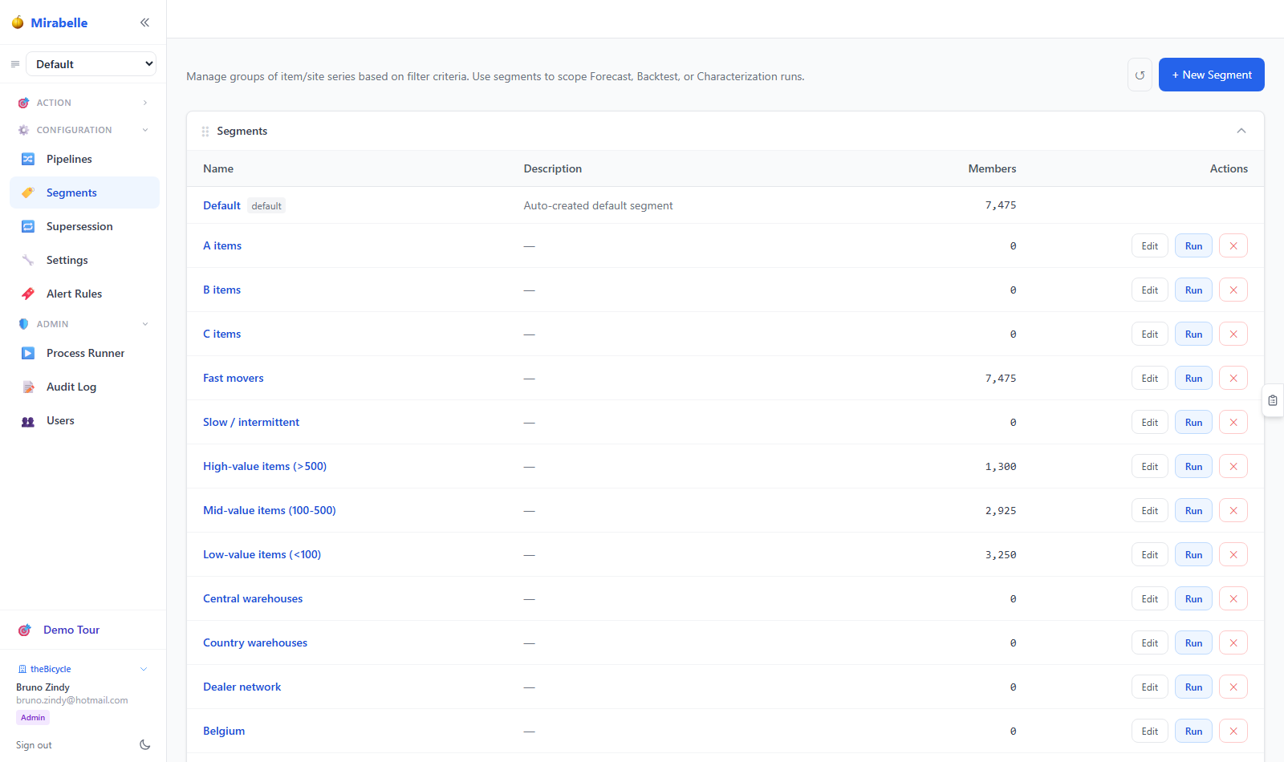This screenshot has height=762, width=1284.
Task: Delete the A items segment
Action: [1233, 246]
